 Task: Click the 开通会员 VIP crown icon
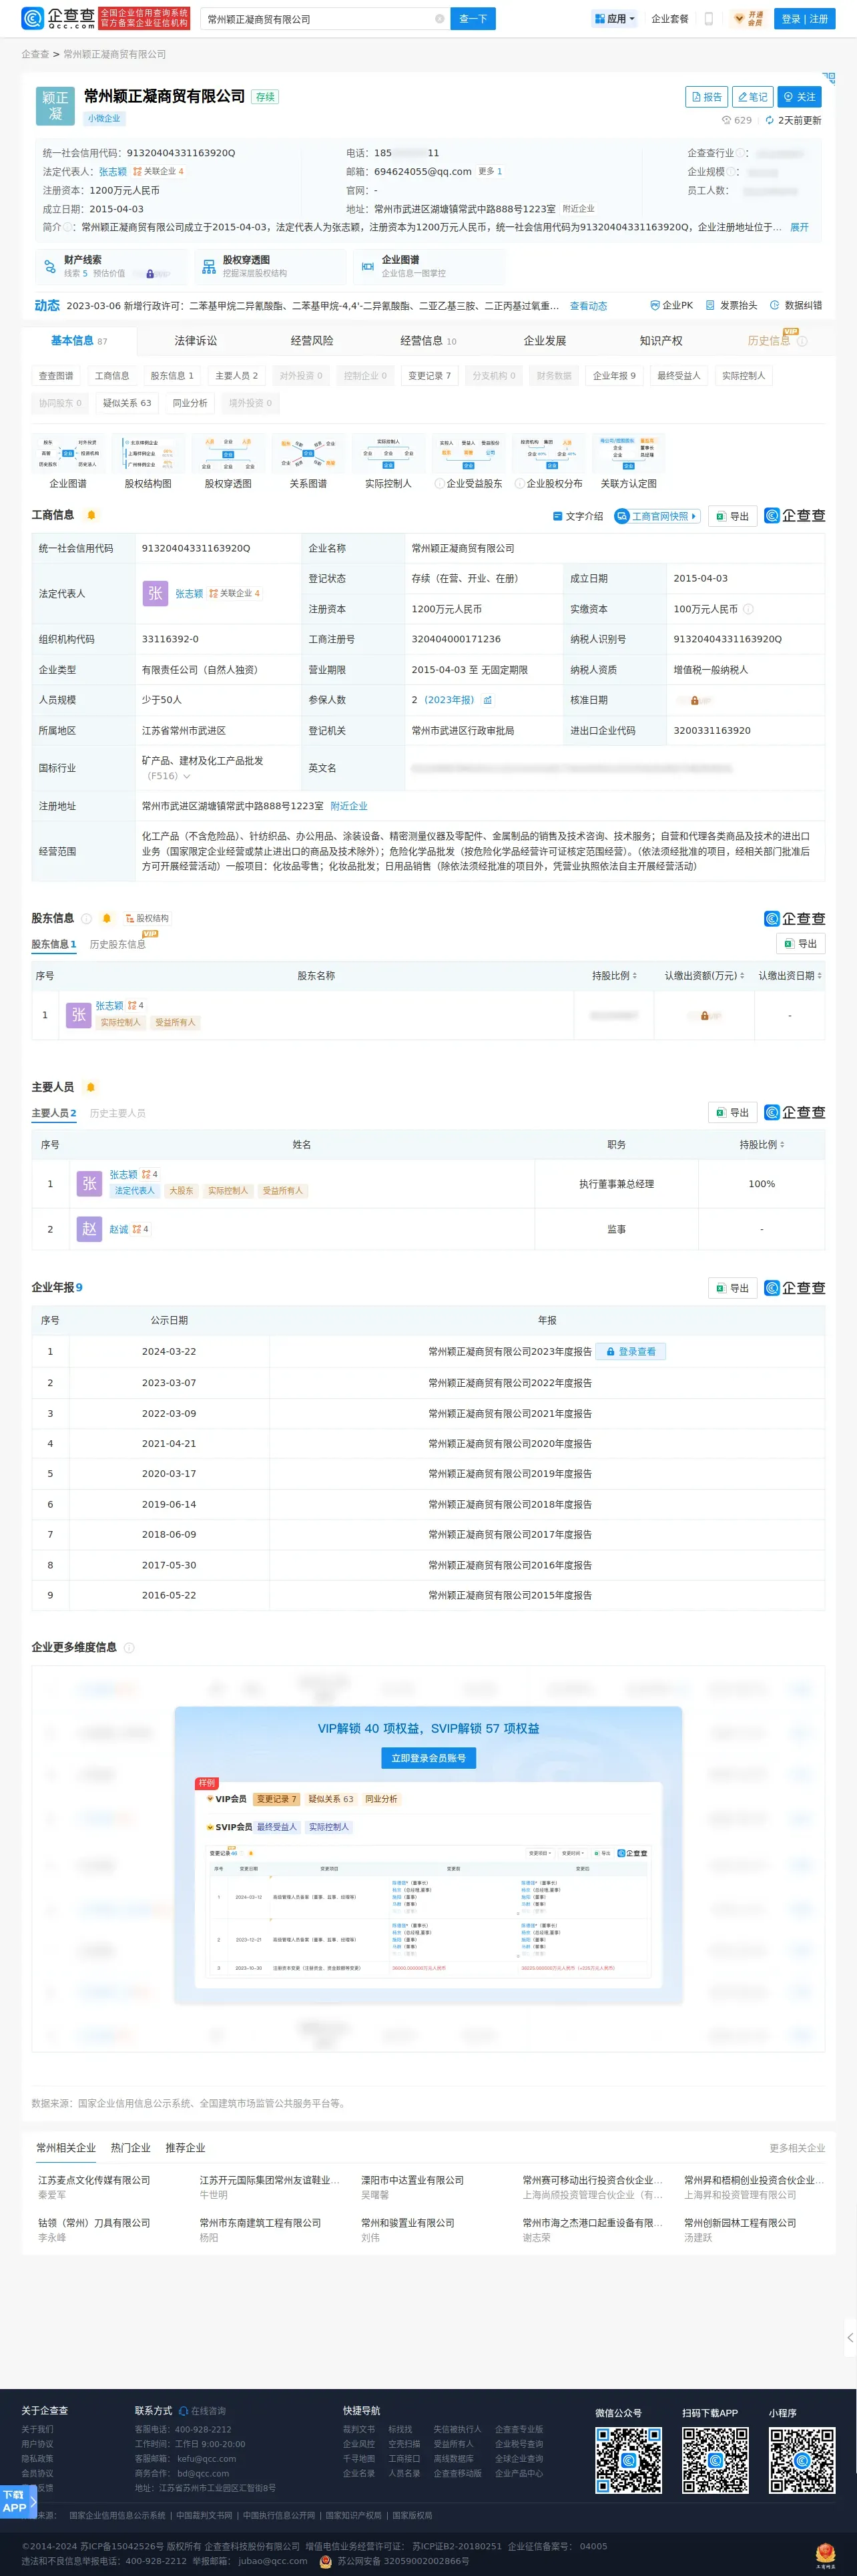click(748, 19)
